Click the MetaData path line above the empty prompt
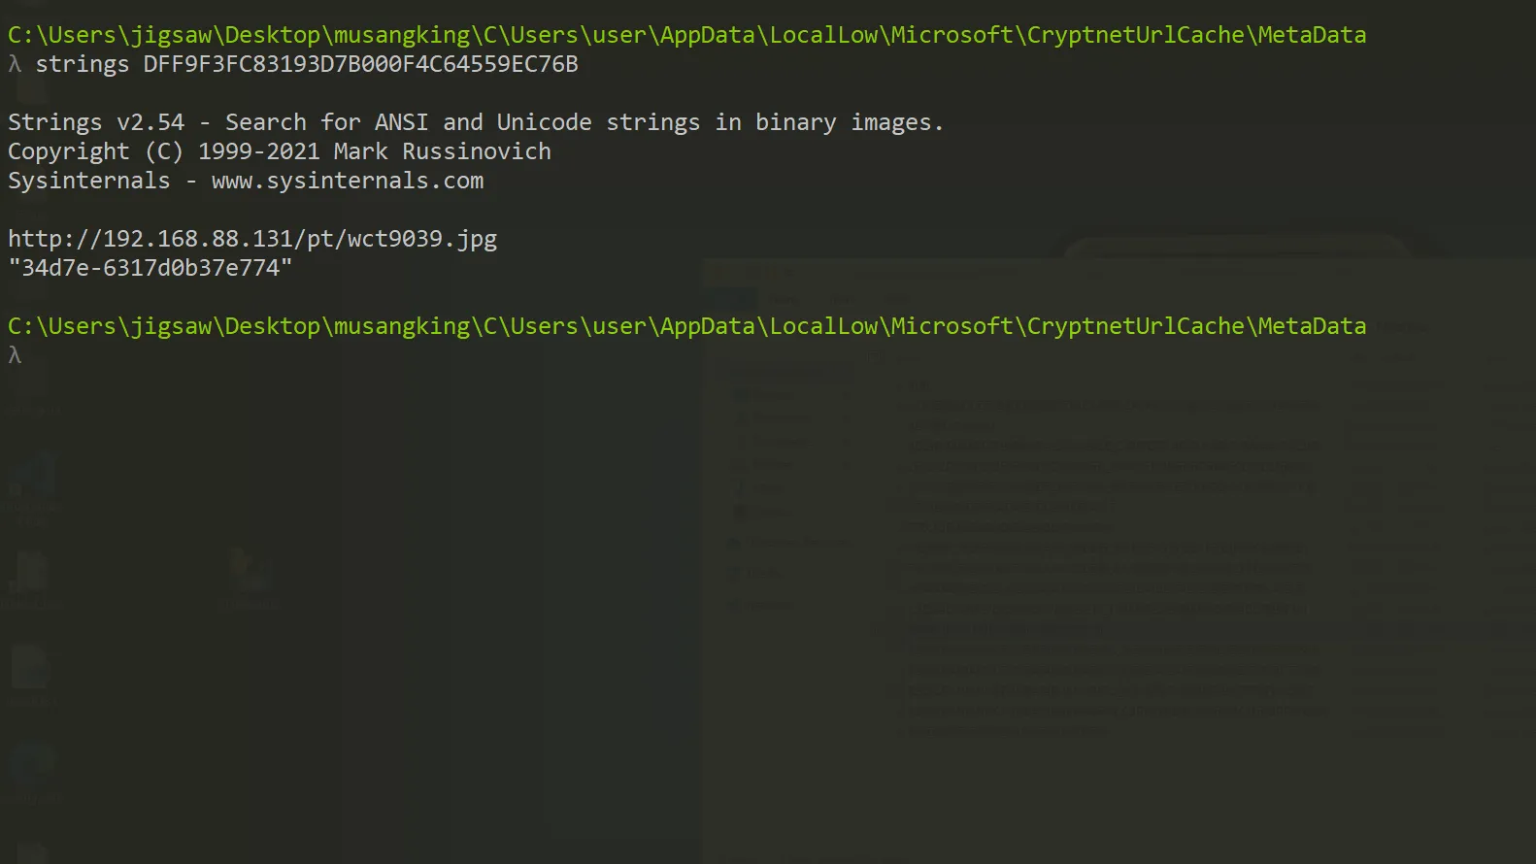The image size is (1536, 864). (686, 326)
